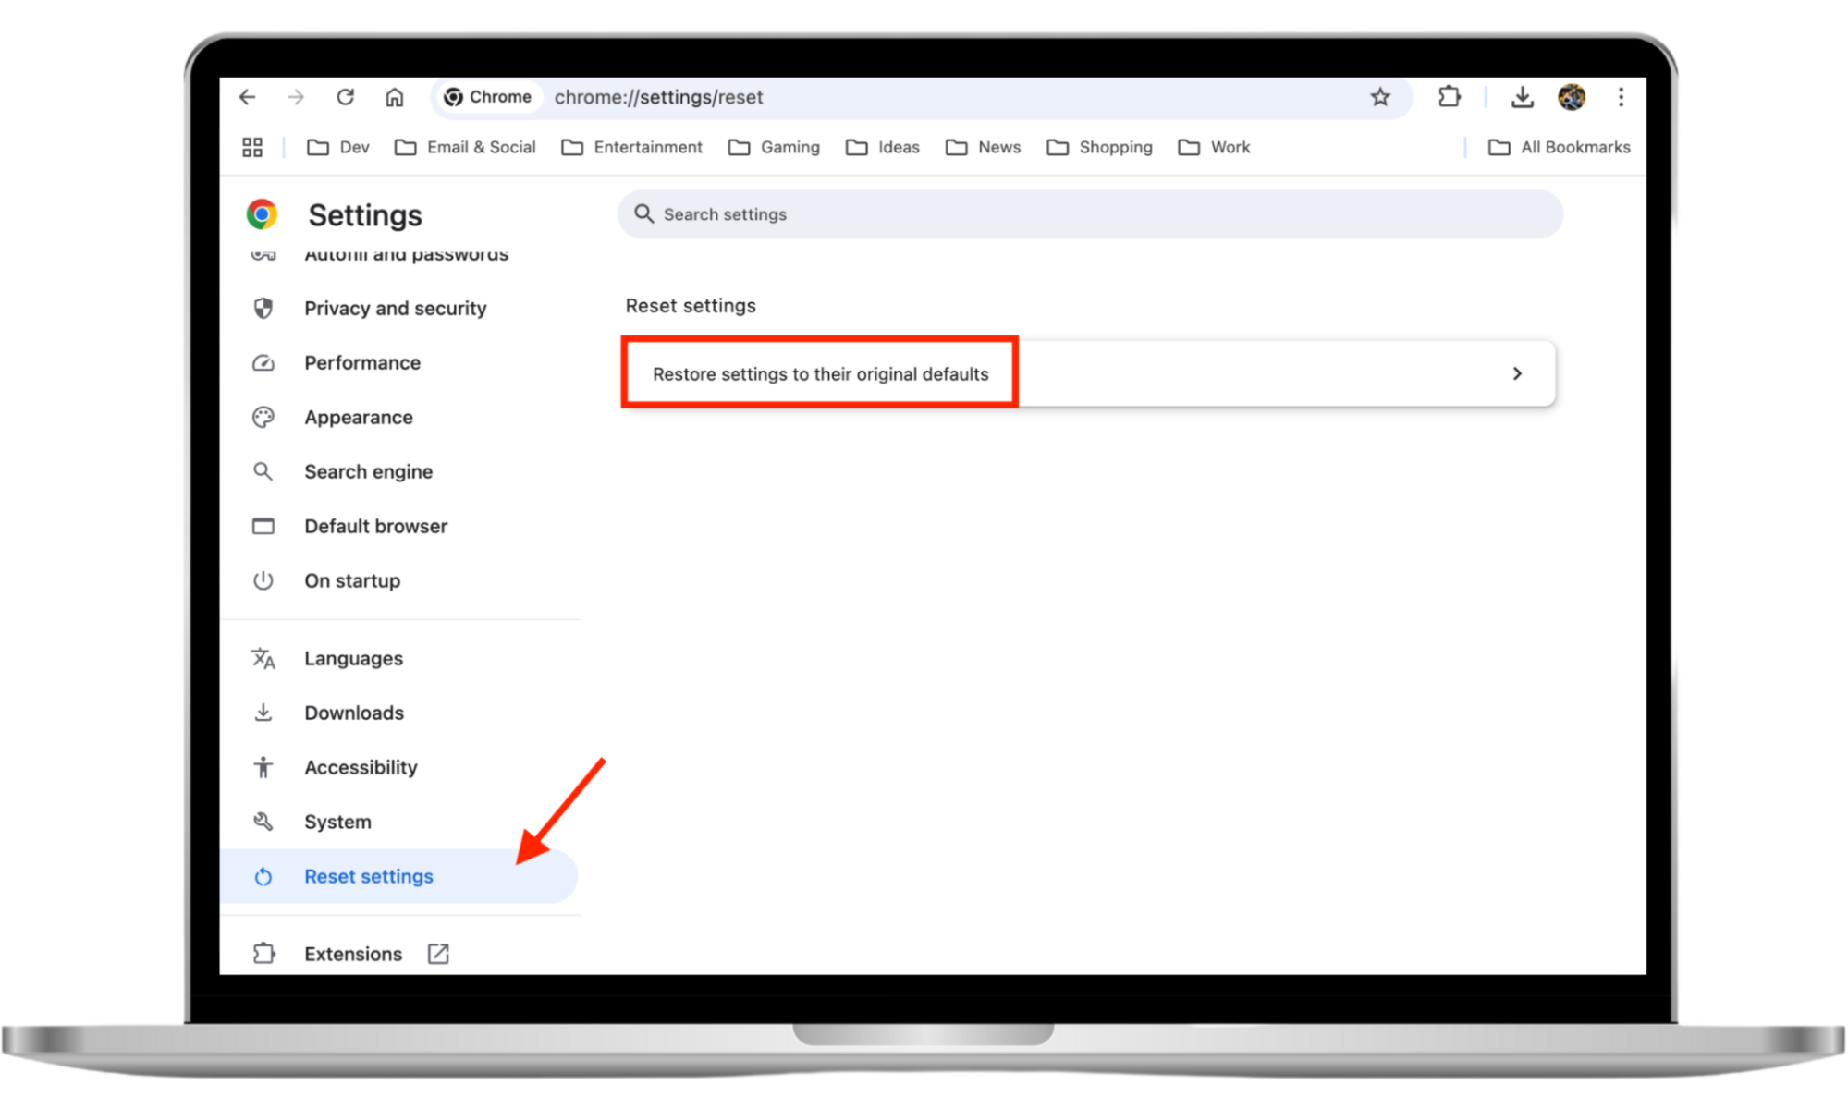
Task: Open profile avatar menu
Action: tap(1571, 97)
